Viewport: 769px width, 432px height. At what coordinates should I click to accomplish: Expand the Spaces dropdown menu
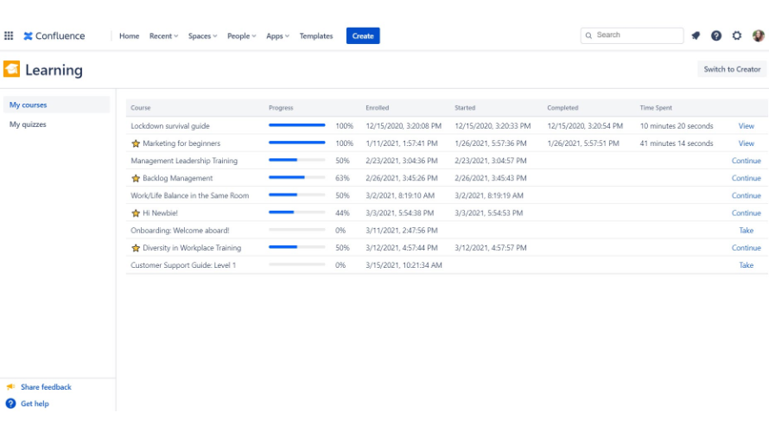tap(202, 36)
